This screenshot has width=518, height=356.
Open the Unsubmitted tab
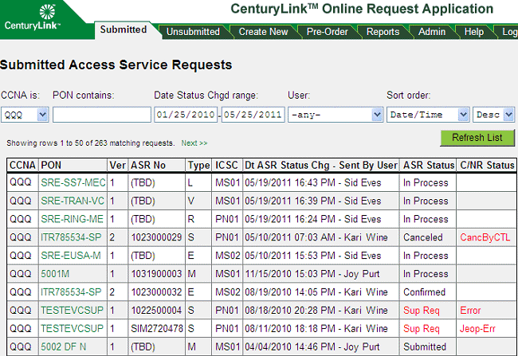coord(193,32)
